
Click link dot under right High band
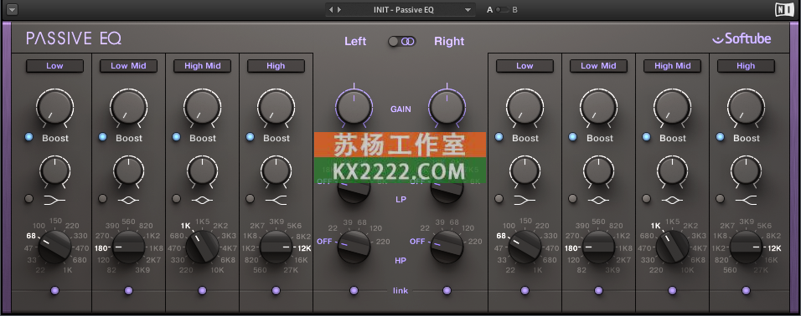746,291
